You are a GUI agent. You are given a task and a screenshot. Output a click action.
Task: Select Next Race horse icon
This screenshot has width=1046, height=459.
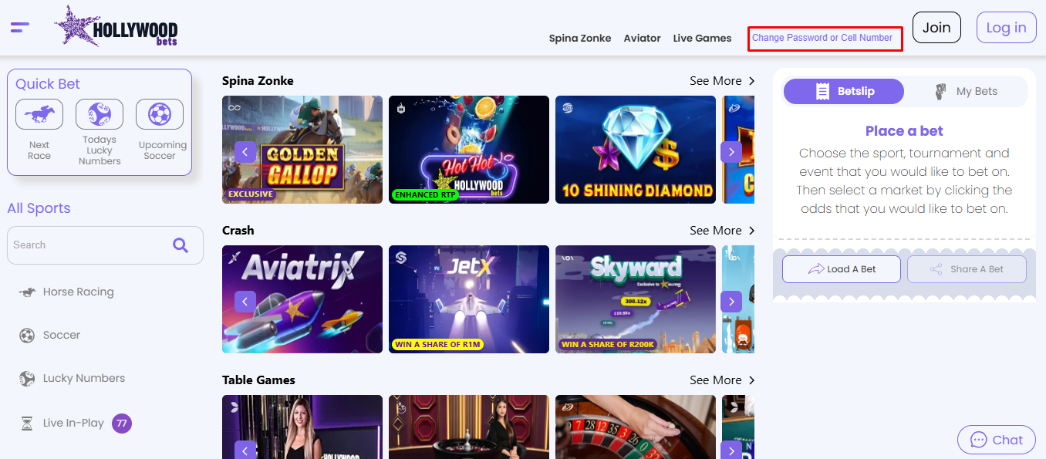[x=39, y=114]
